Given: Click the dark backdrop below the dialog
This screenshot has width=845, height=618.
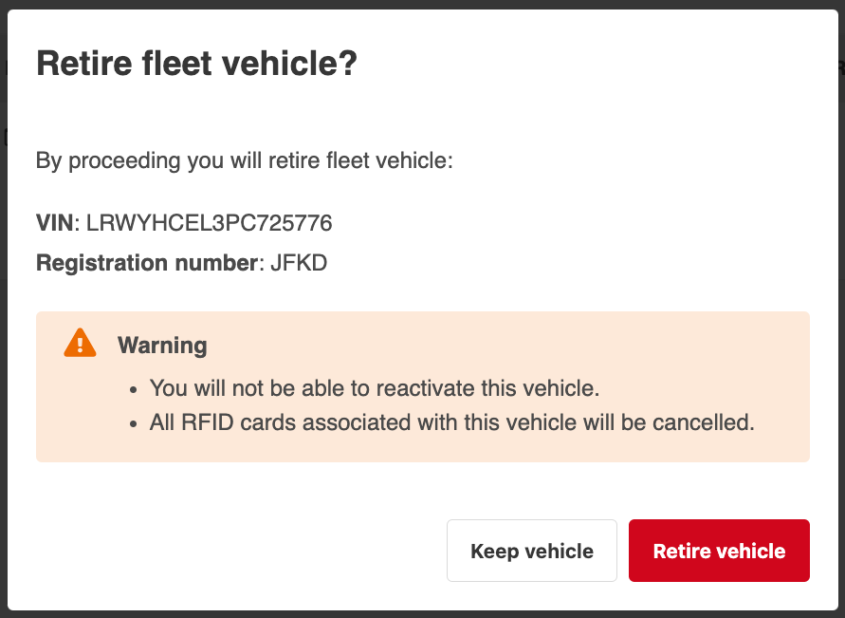Looking at the screenshot, I should 422,613.
